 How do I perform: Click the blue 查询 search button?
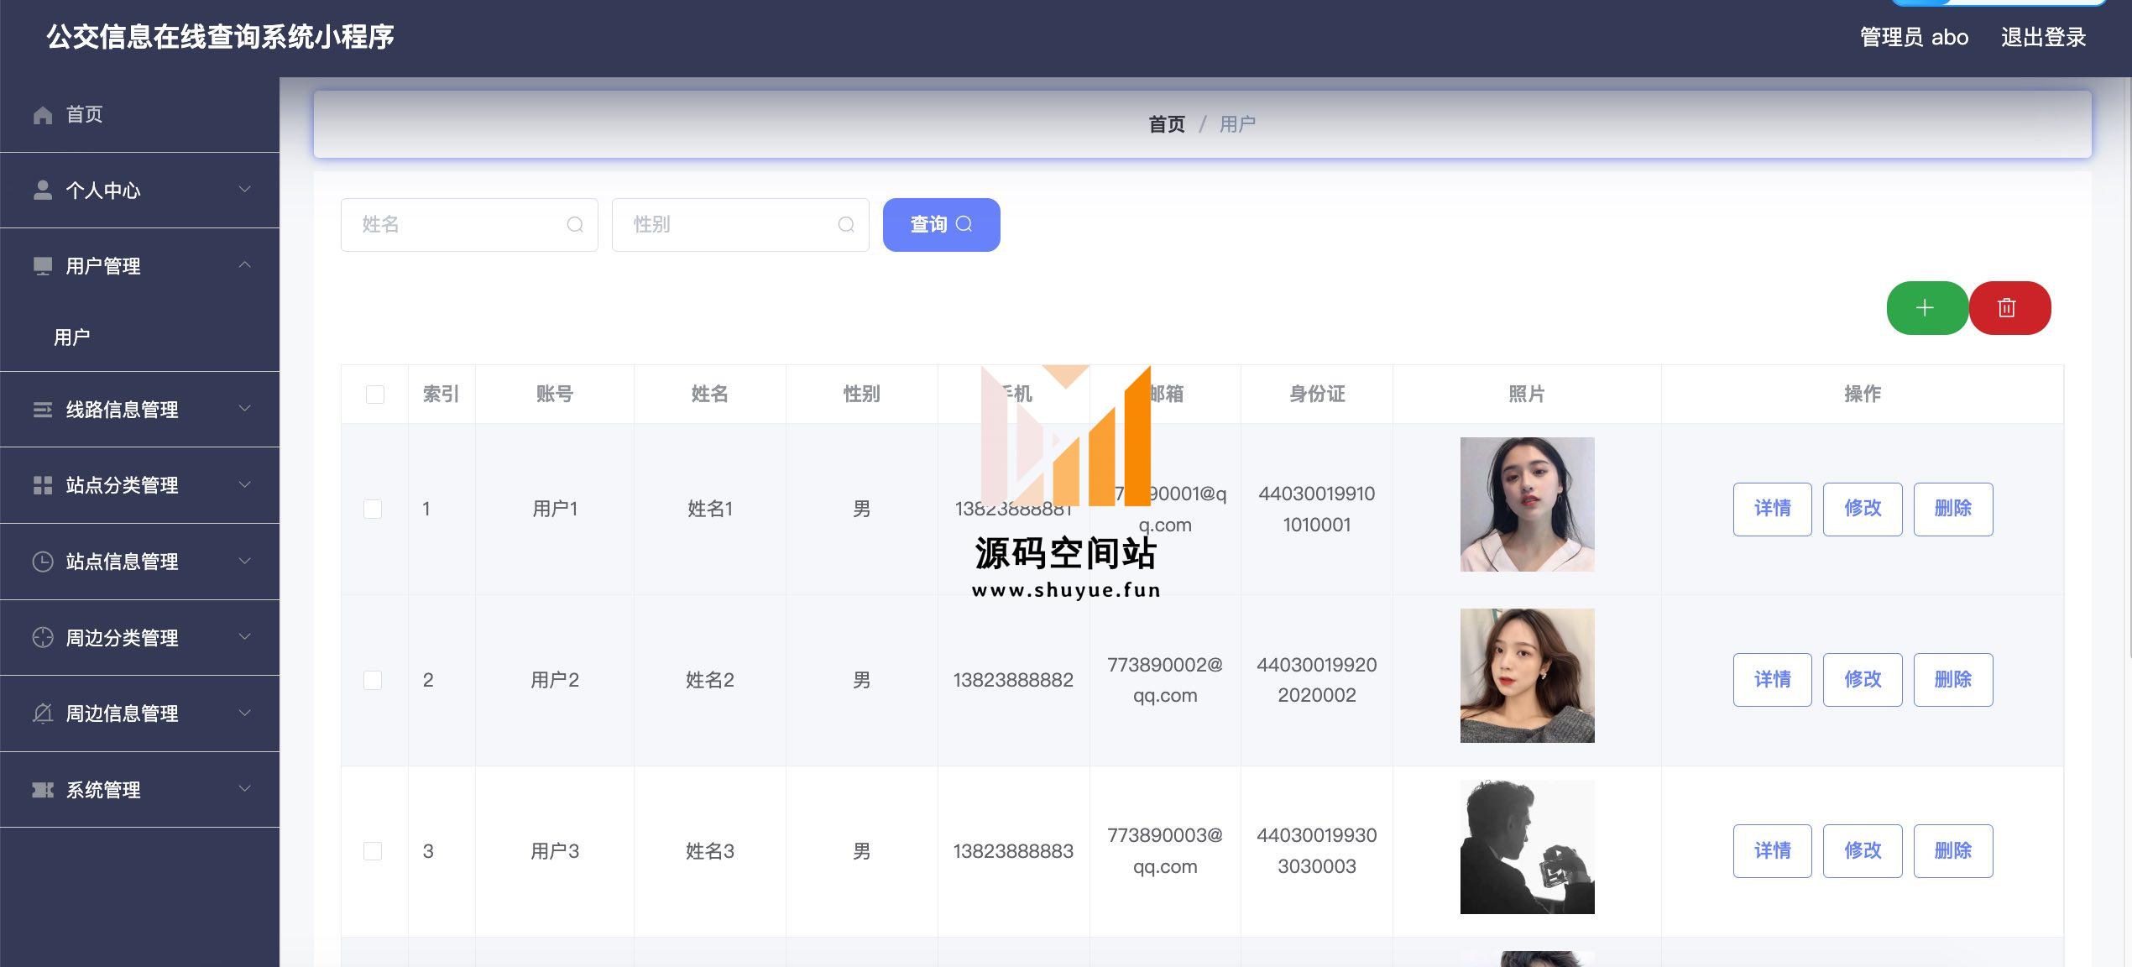(941, 225)
